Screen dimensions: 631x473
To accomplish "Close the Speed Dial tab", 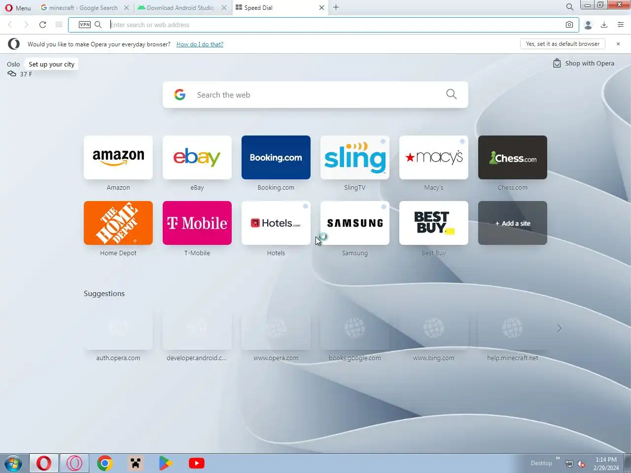I will tap(321, 7).
